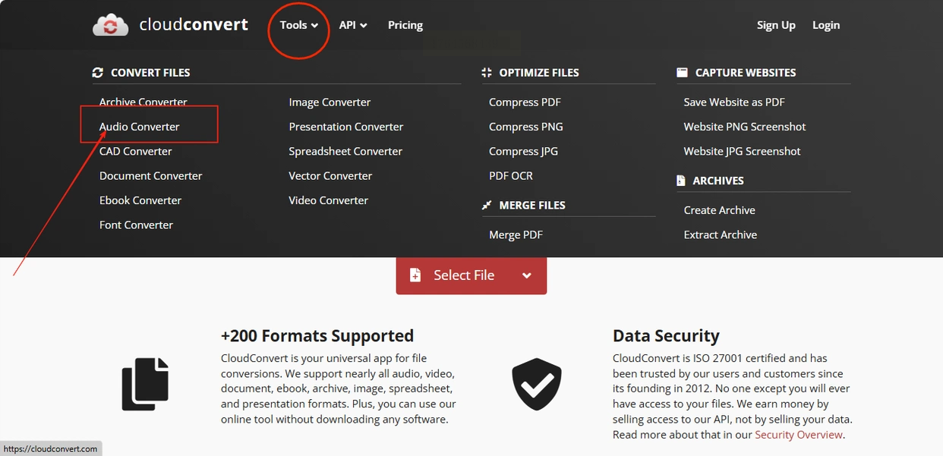Go to the Sign Up page
Screen dimensions: 943x456
tap(776, 25)
